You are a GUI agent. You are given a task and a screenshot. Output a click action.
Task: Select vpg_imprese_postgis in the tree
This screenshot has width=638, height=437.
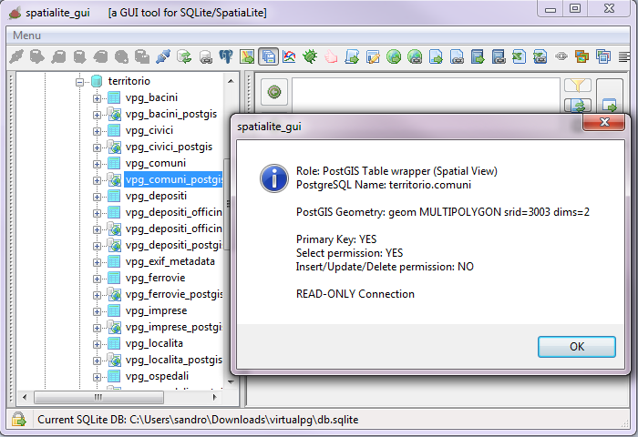point(174,327)
